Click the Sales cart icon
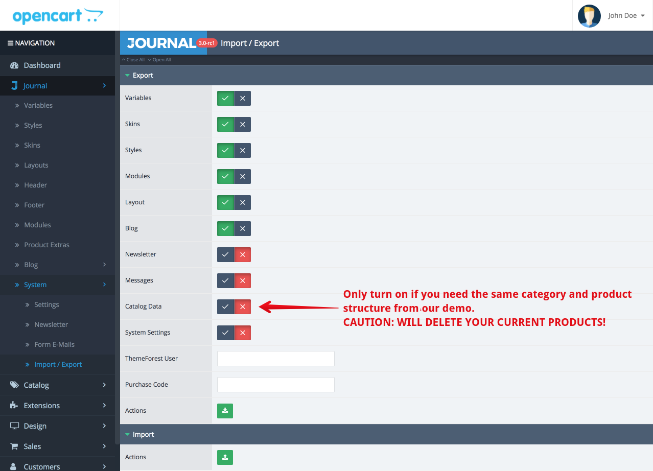The image size is (653, 471). pyautogui.click(x=14, y=446)
